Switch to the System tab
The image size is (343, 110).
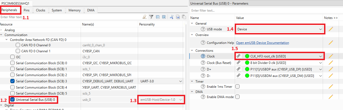click(x=57, y=10)
